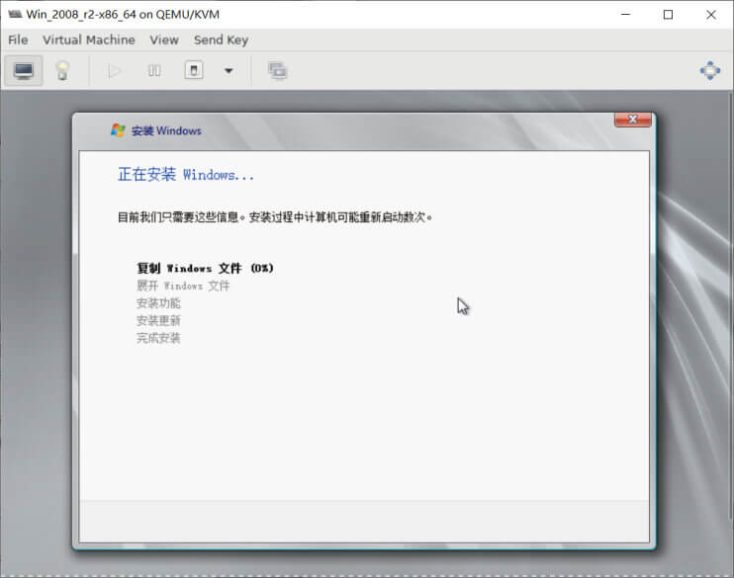This screenshot has width=734, height=578.
Task: Click the virt-manager window title icon
Action: click(15, 15)
